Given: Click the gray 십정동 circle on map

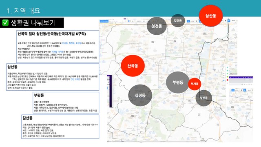Looking at the screenshot, I should point(140,95).
